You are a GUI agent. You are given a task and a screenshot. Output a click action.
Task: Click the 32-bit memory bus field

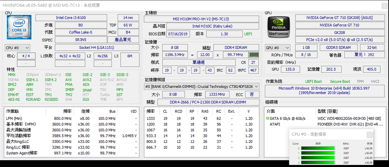pyautogui.click(x=371, y=47)
